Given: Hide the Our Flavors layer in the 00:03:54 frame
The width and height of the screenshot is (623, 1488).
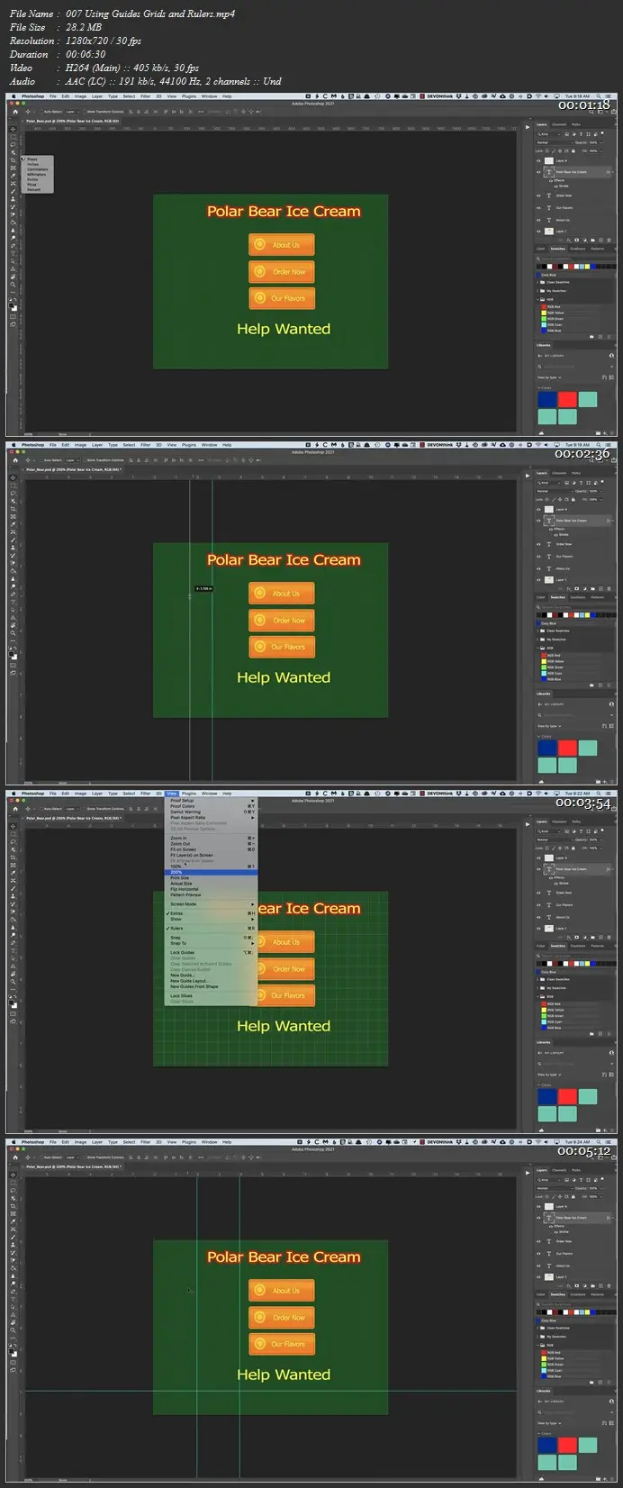Looking at the screenshot, I should point(538,905).
